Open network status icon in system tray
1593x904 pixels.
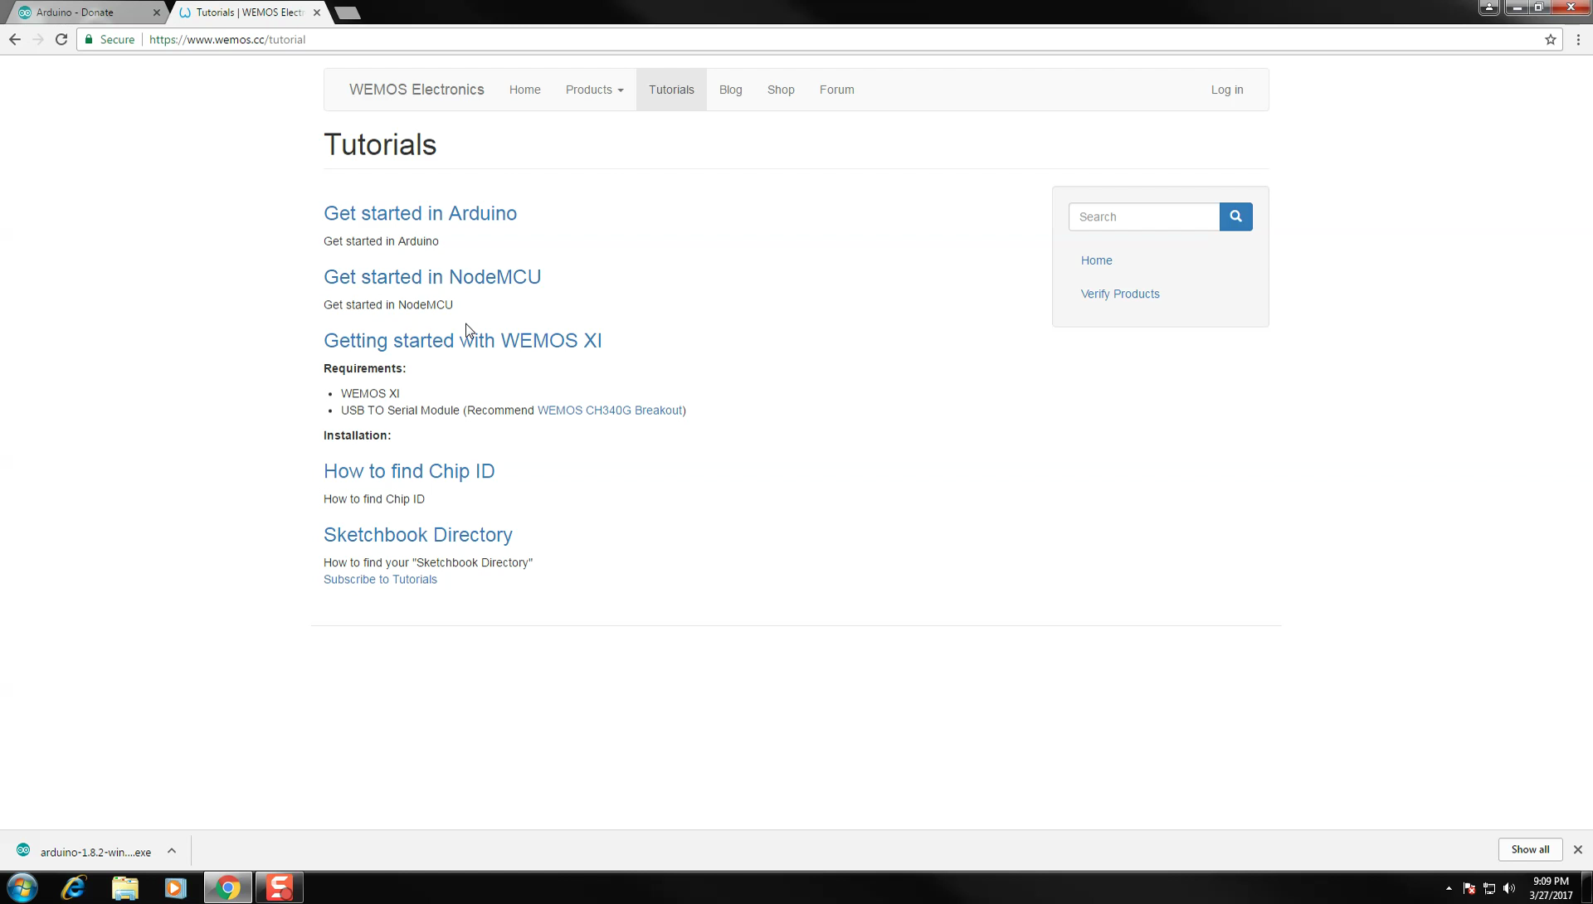coord(1488,887)
